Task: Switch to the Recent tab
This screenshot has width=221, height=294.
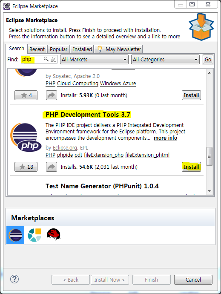Action: 37,49
